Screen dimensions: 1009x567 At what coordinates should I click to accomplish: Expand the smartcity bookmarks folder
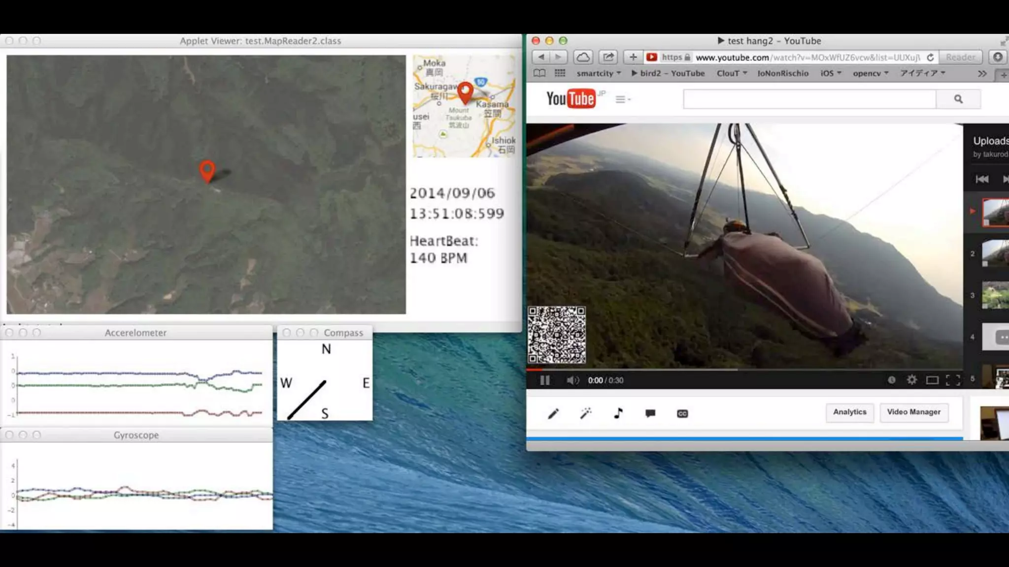click(598, 73)
